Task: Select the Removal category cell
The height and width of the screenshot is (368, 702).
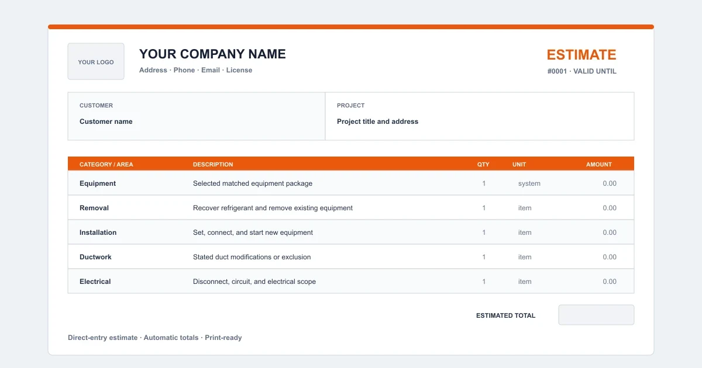Action: click(x=94, y=208)
